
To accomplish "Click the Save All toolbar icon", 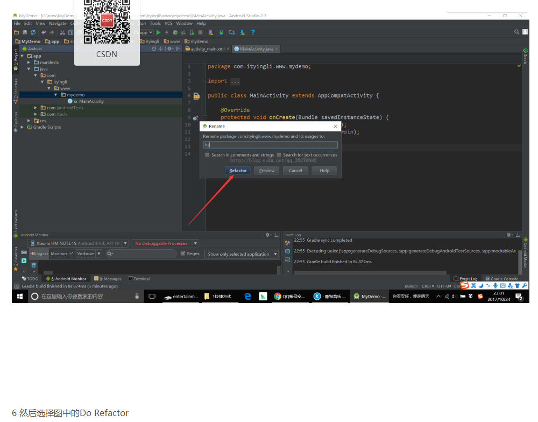I will (25, 32).
